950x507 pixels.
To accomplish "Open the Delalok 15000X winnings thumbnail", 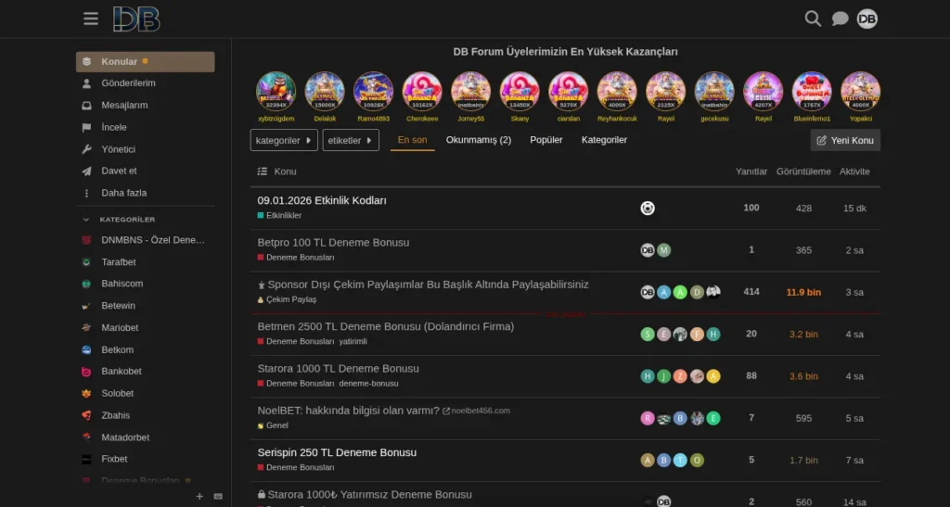I will (325, 92).
